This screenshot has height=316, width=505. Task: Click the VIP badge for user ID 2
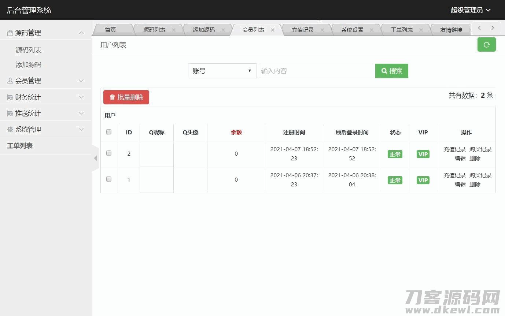(x=423, y=154)
